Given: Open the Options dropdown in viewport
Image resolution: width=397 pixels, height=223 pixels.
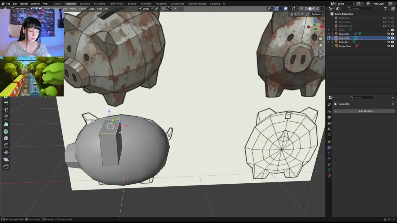Looking at the screenshot, I should [x=317, y=14].
